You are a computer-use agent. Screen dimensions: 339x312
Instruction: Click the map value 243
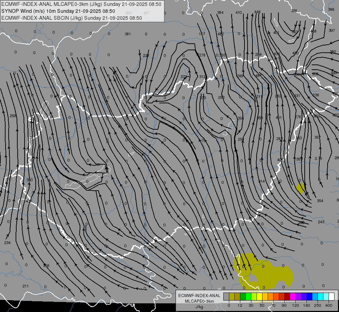(x=321, y=222)
